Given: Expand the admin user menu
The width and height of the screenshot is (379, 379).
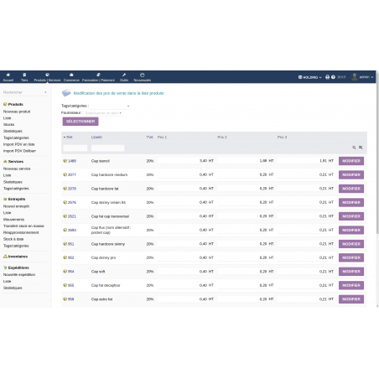Looking at the screenshot, I should coord(362,77).
